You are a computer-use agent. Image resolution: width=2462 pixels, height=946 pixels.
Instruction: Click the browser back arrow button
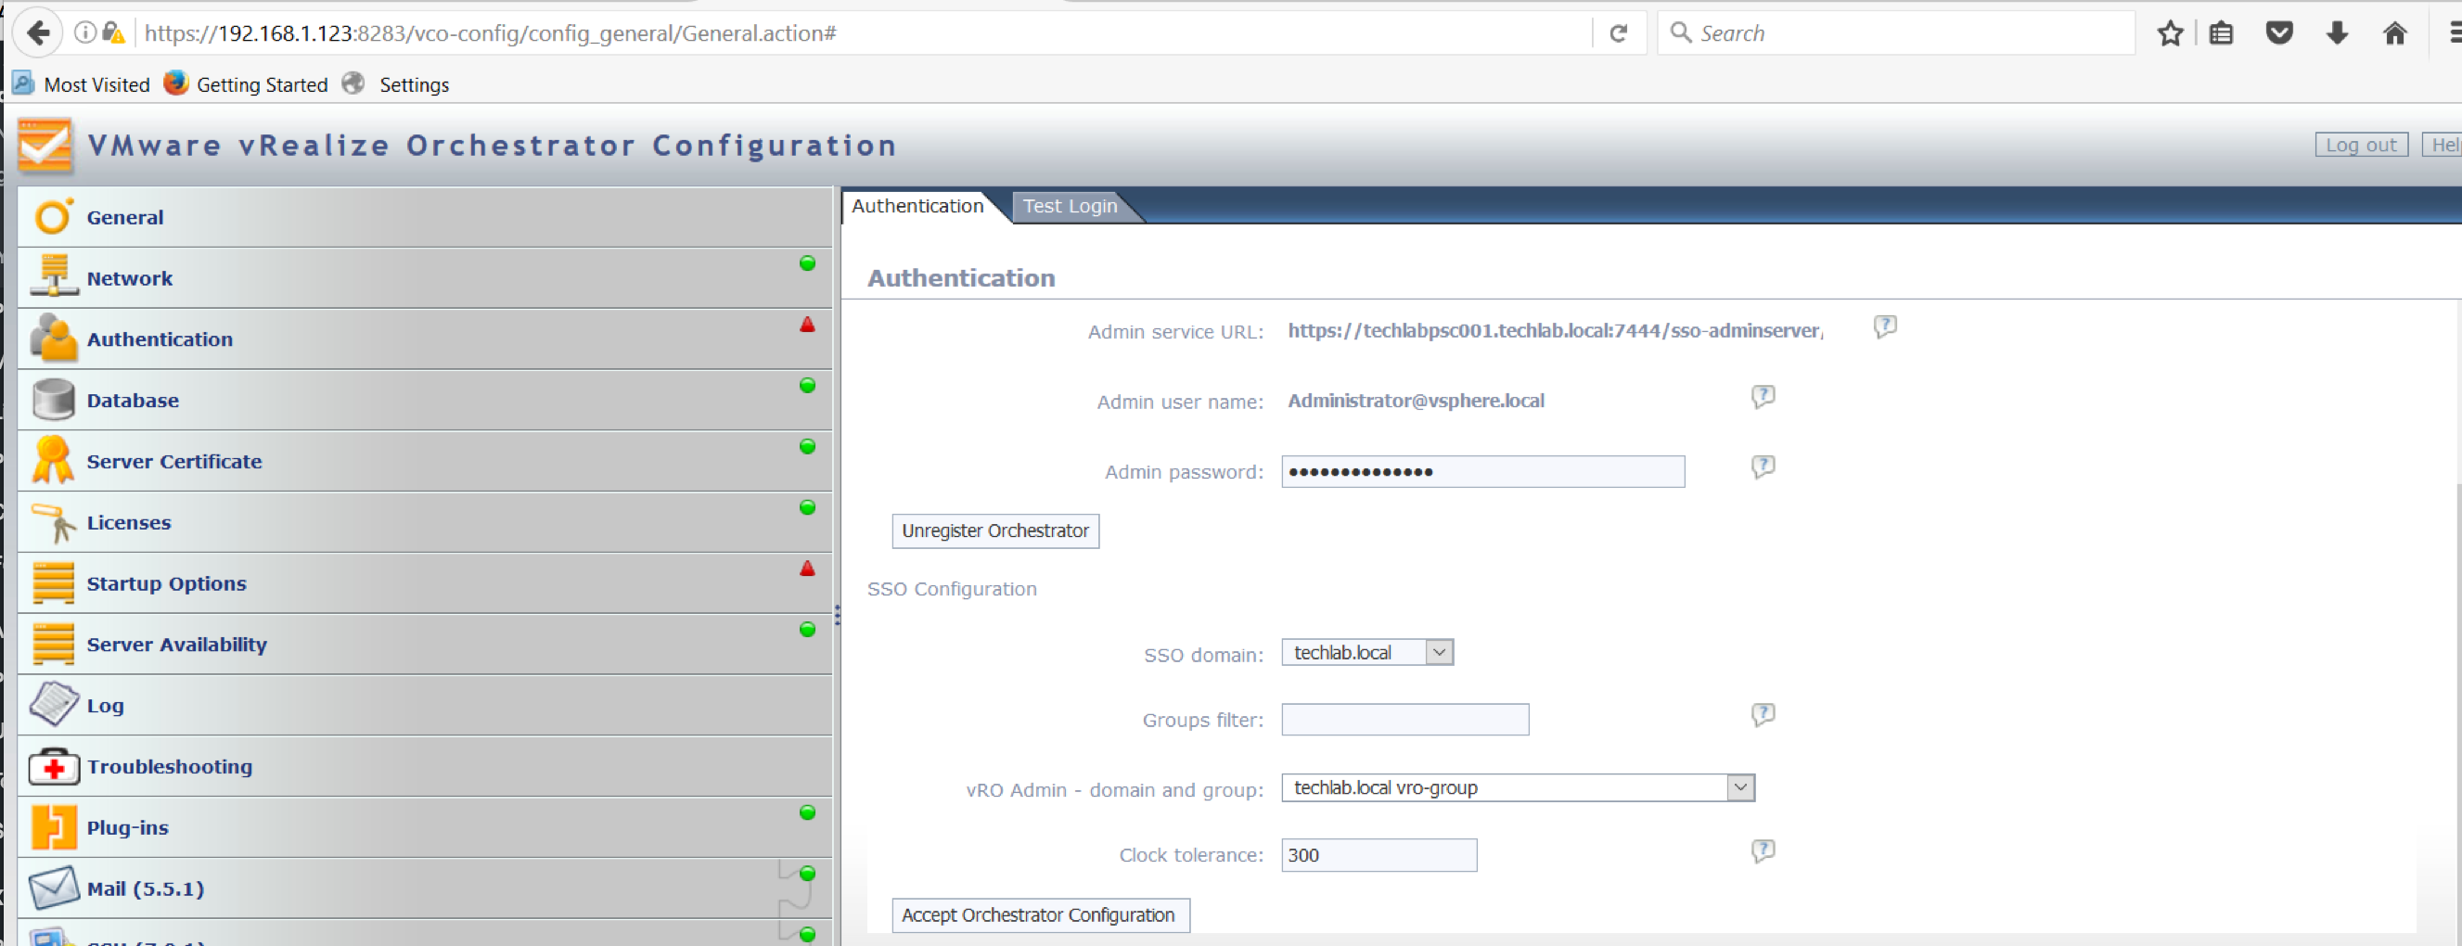[x=38, y=33]
